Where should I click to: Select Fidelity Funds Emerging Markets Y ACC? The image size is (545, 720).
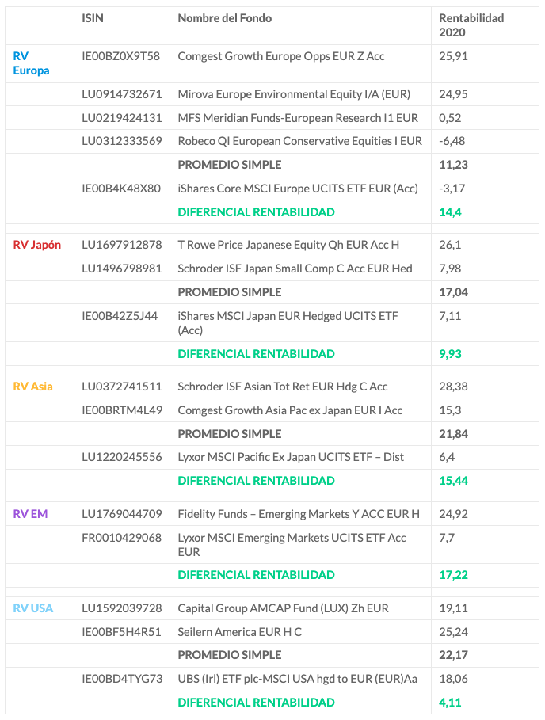pyautogui.click(x=299, y=514)
